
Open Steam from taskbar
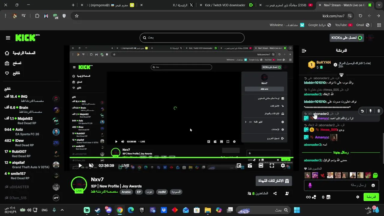[x=97, y=210]
